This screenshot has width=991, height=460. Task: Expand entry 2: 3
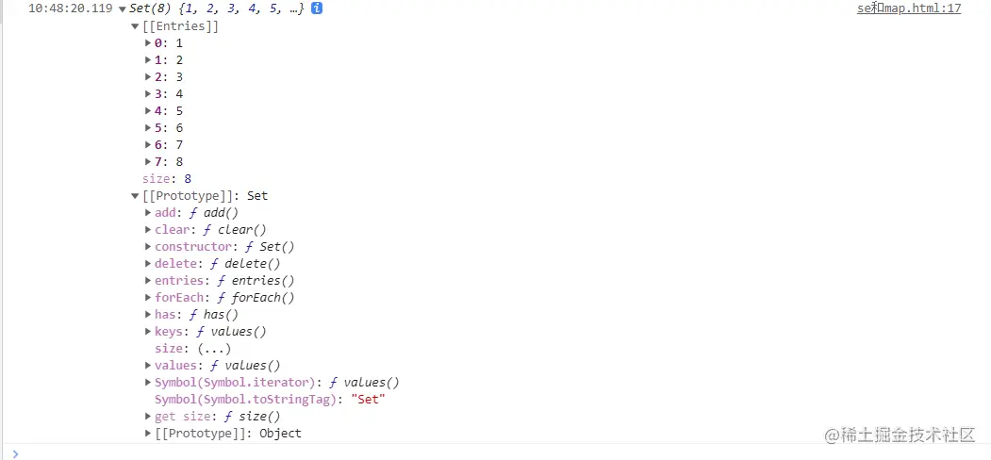tap(149, 77)
